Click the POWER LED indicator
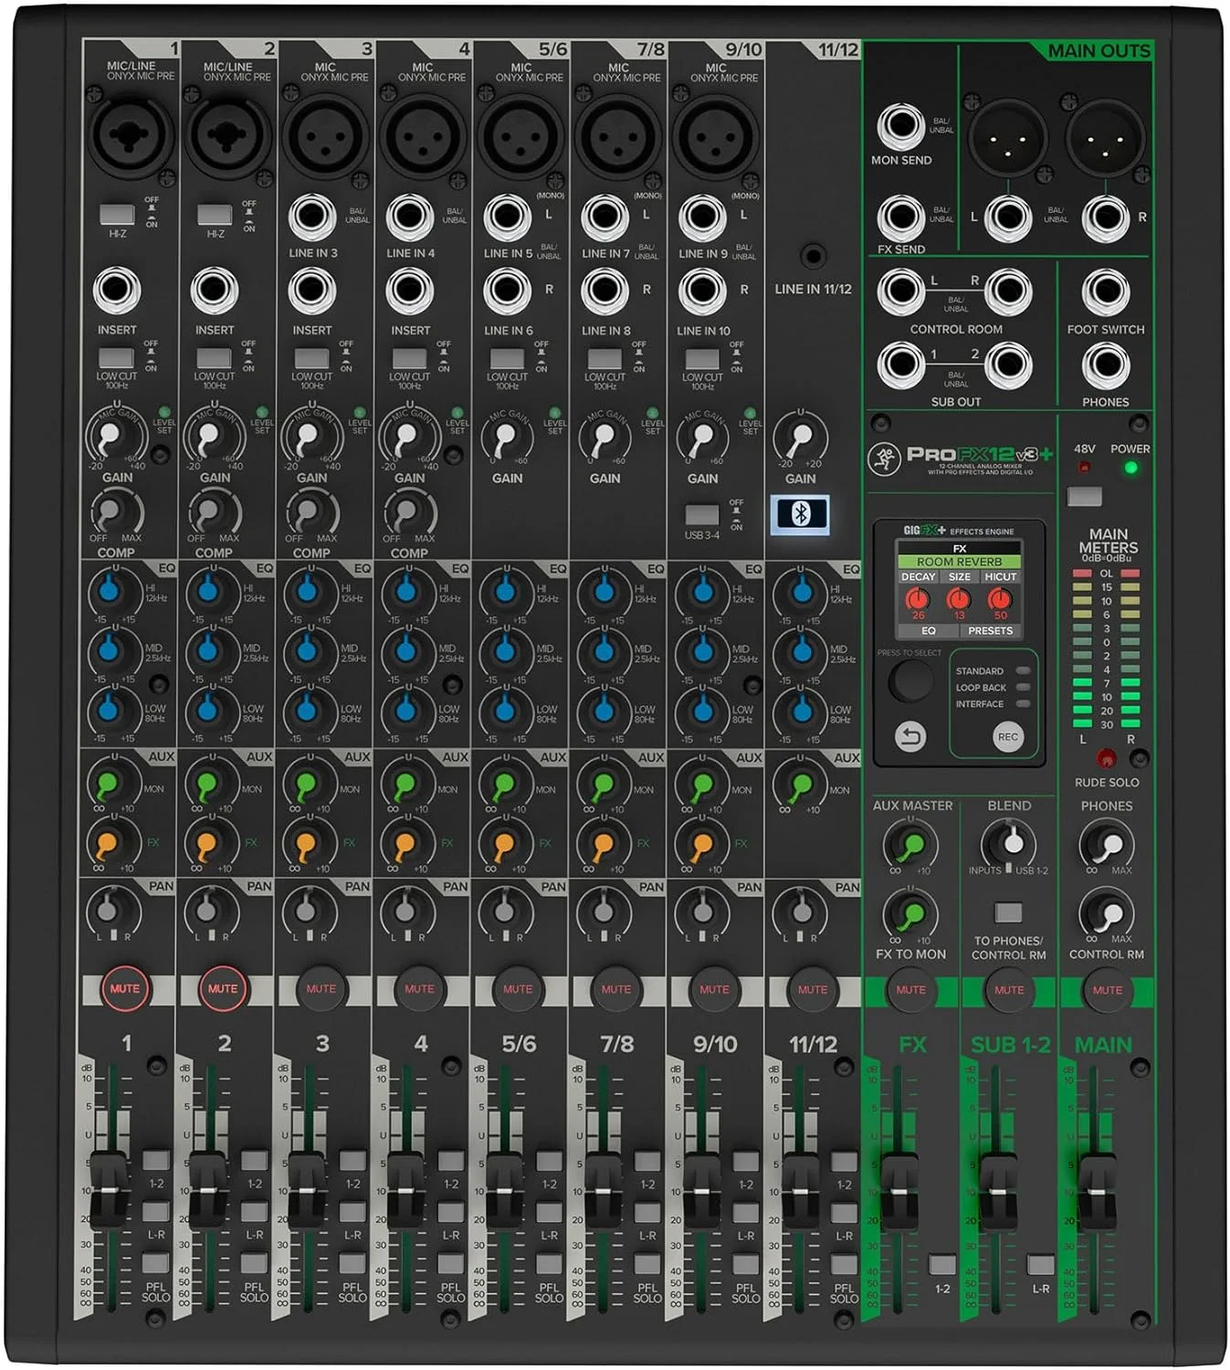1230x1370 pixels. (x=1130, y=465)
